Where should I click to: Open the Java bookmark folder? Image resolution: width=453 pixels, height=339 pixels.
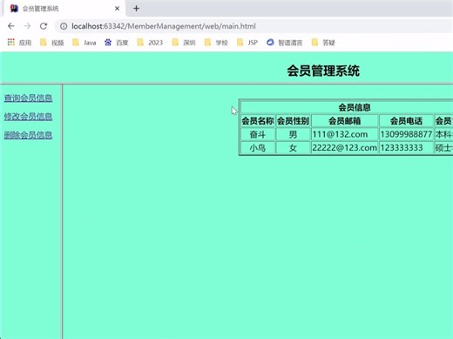pyautogui.click(x=85, y=43)
